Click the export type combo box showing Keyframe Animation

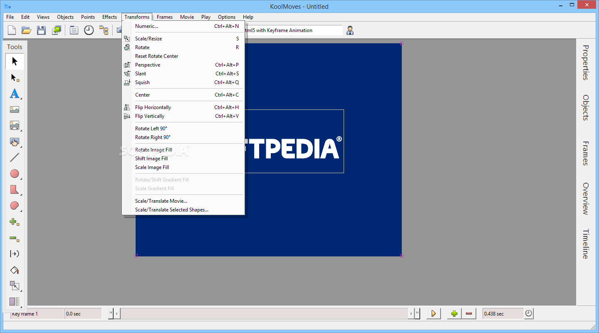pos(294,30)
